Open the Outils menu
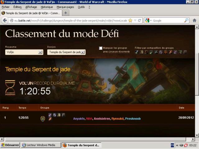Viewport: 199px width, 149px height. [81, 7]
